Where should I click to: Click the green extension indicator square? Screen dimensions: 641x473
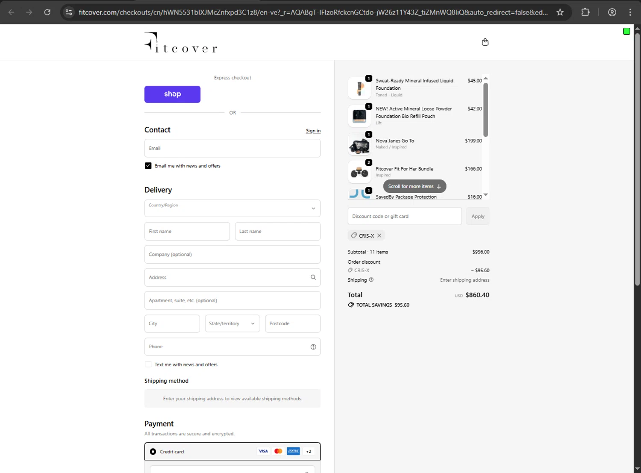pyautogui.click(x=626, y=31)
